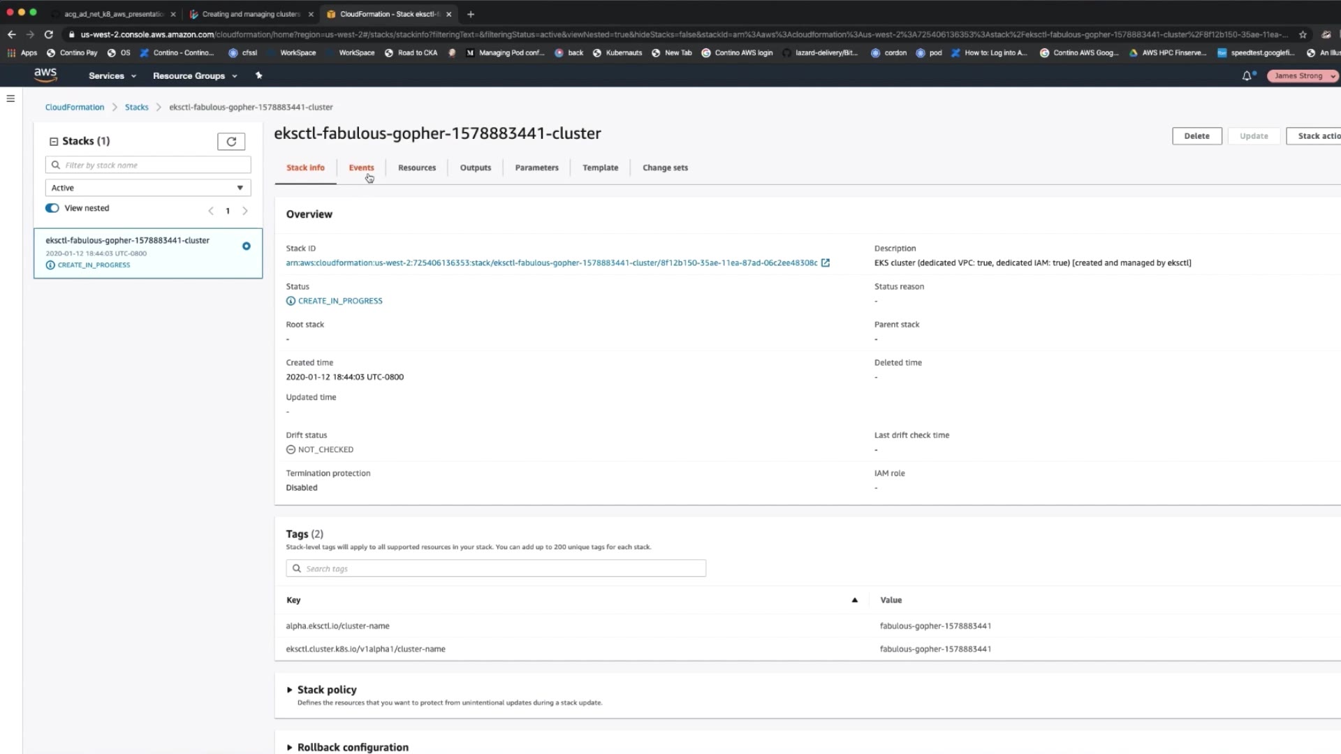Bookmark this page with star icon
The width and height of the screenshot is (1341, 754).
click(1303, 34)
